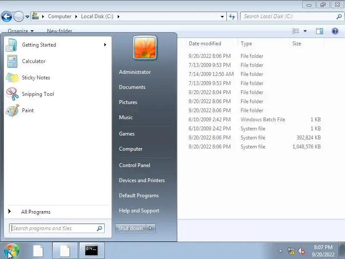Click New folder in toolbar
This screenshot has width=345, height=259.
[60, 31]
